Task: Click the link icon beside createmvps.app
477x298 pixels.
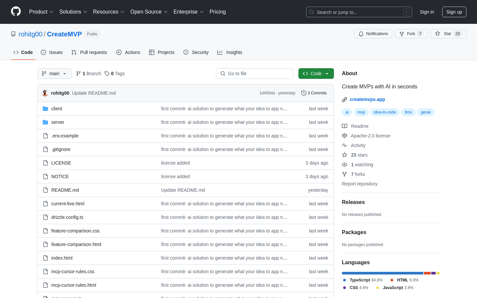Action: [344, 99]
